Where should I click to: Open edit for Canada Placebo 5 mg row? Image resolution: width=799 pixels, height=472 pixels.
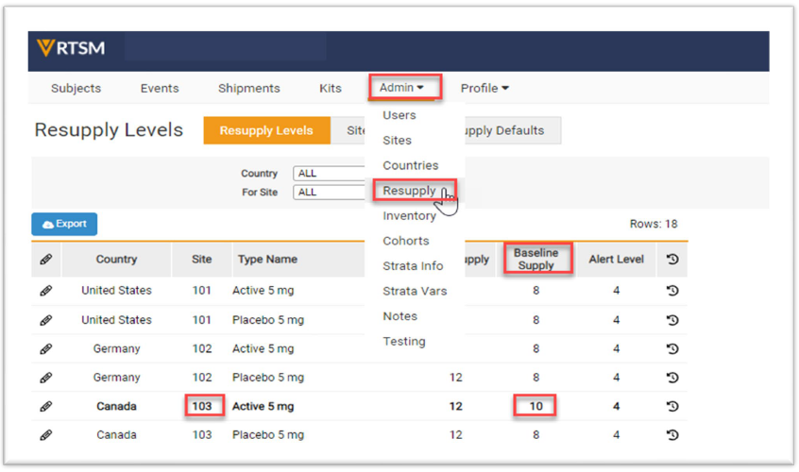45,435
